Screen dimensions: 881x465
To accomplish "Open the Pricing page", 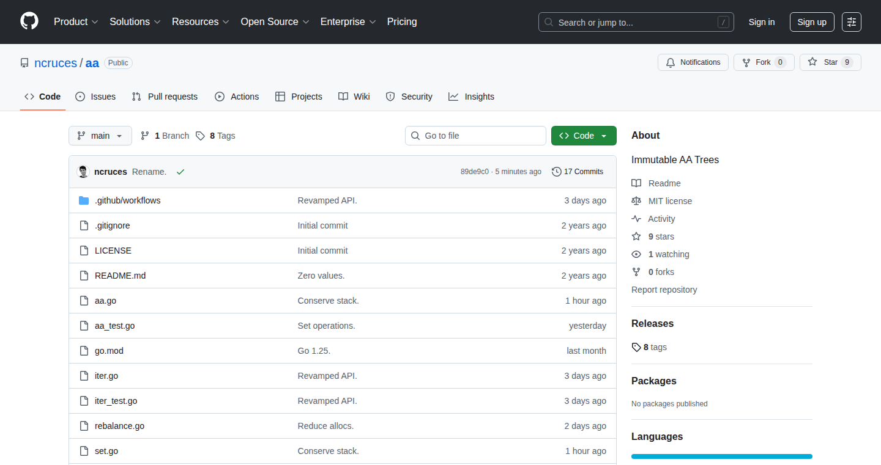I will click(x=402, y=22).
